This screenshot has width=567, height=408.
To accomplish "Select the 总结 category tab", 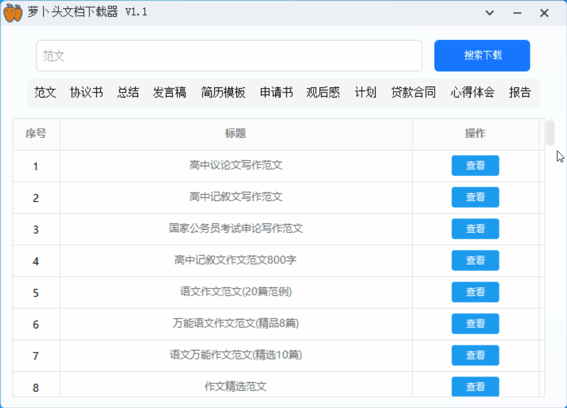I will (x=128, y=92).
